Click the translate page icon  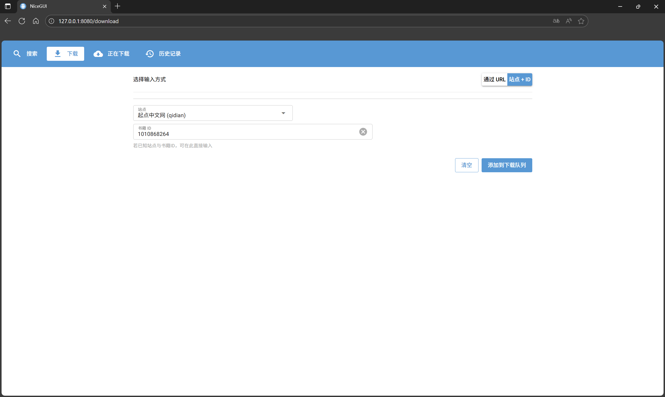tap(556, 21)
